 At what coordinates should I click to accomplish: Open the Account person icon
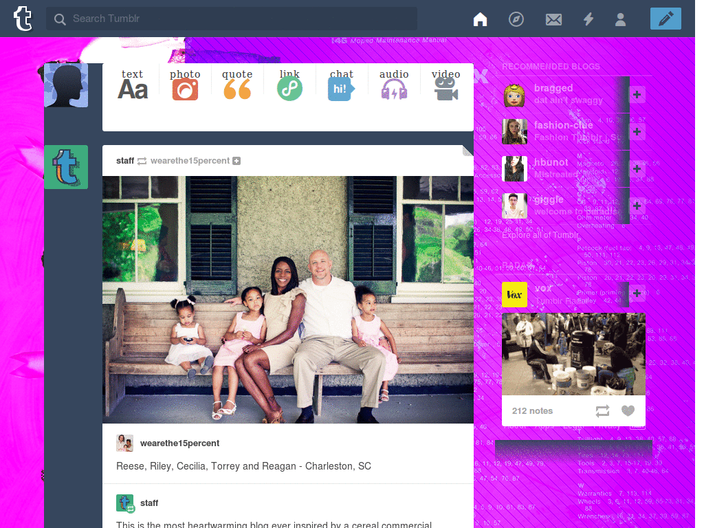point(621,19)
